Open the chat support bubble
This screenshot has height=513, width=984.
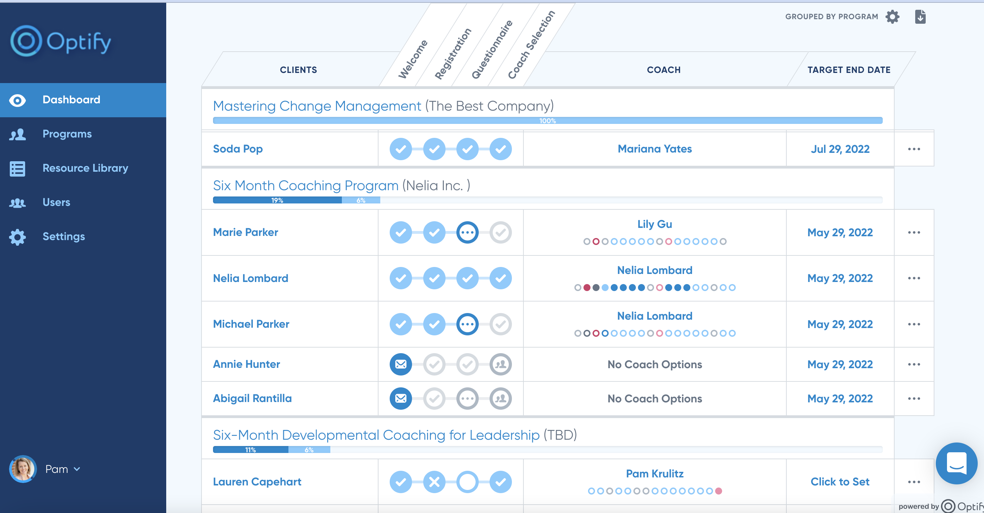[x=956, y=464]
